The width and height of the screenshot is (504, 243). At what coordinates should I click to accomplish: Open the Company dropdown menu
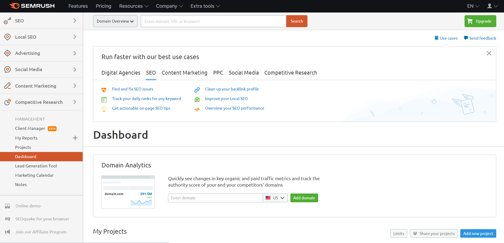click(169, 6)
